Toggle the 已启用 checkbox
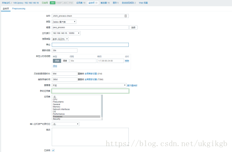Viewport: 232px width, 152px height. click(x=53, y=150)
